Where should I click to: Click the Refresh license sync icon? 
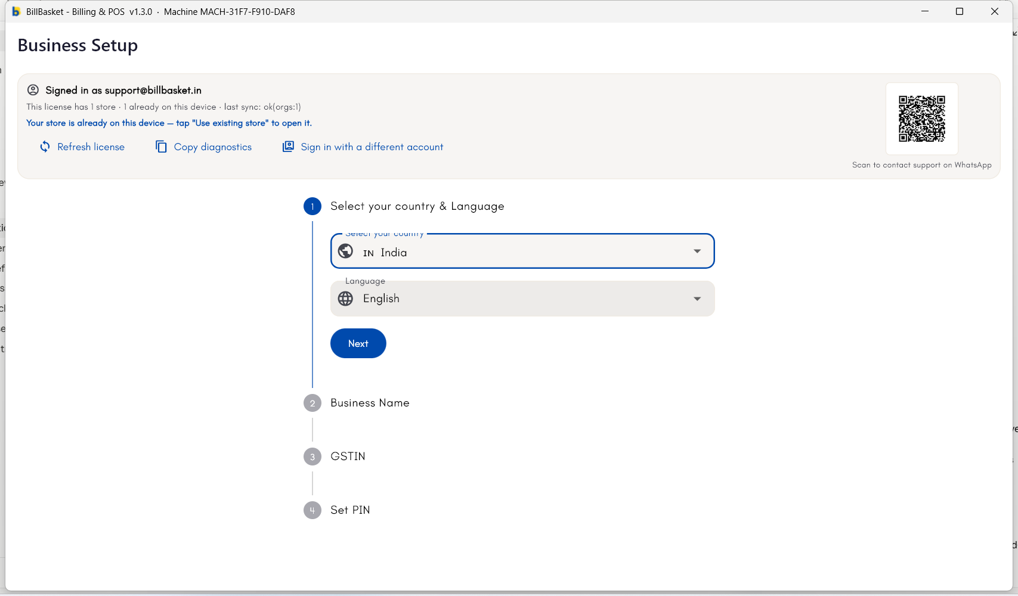45,147
